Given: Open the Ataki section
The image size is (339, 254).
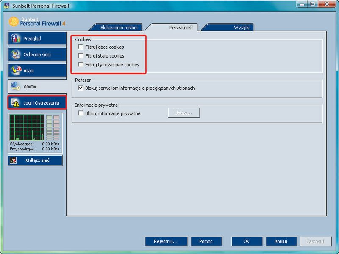Looking at the screenshot, I should pyautogui.click(x=37, y=70).
